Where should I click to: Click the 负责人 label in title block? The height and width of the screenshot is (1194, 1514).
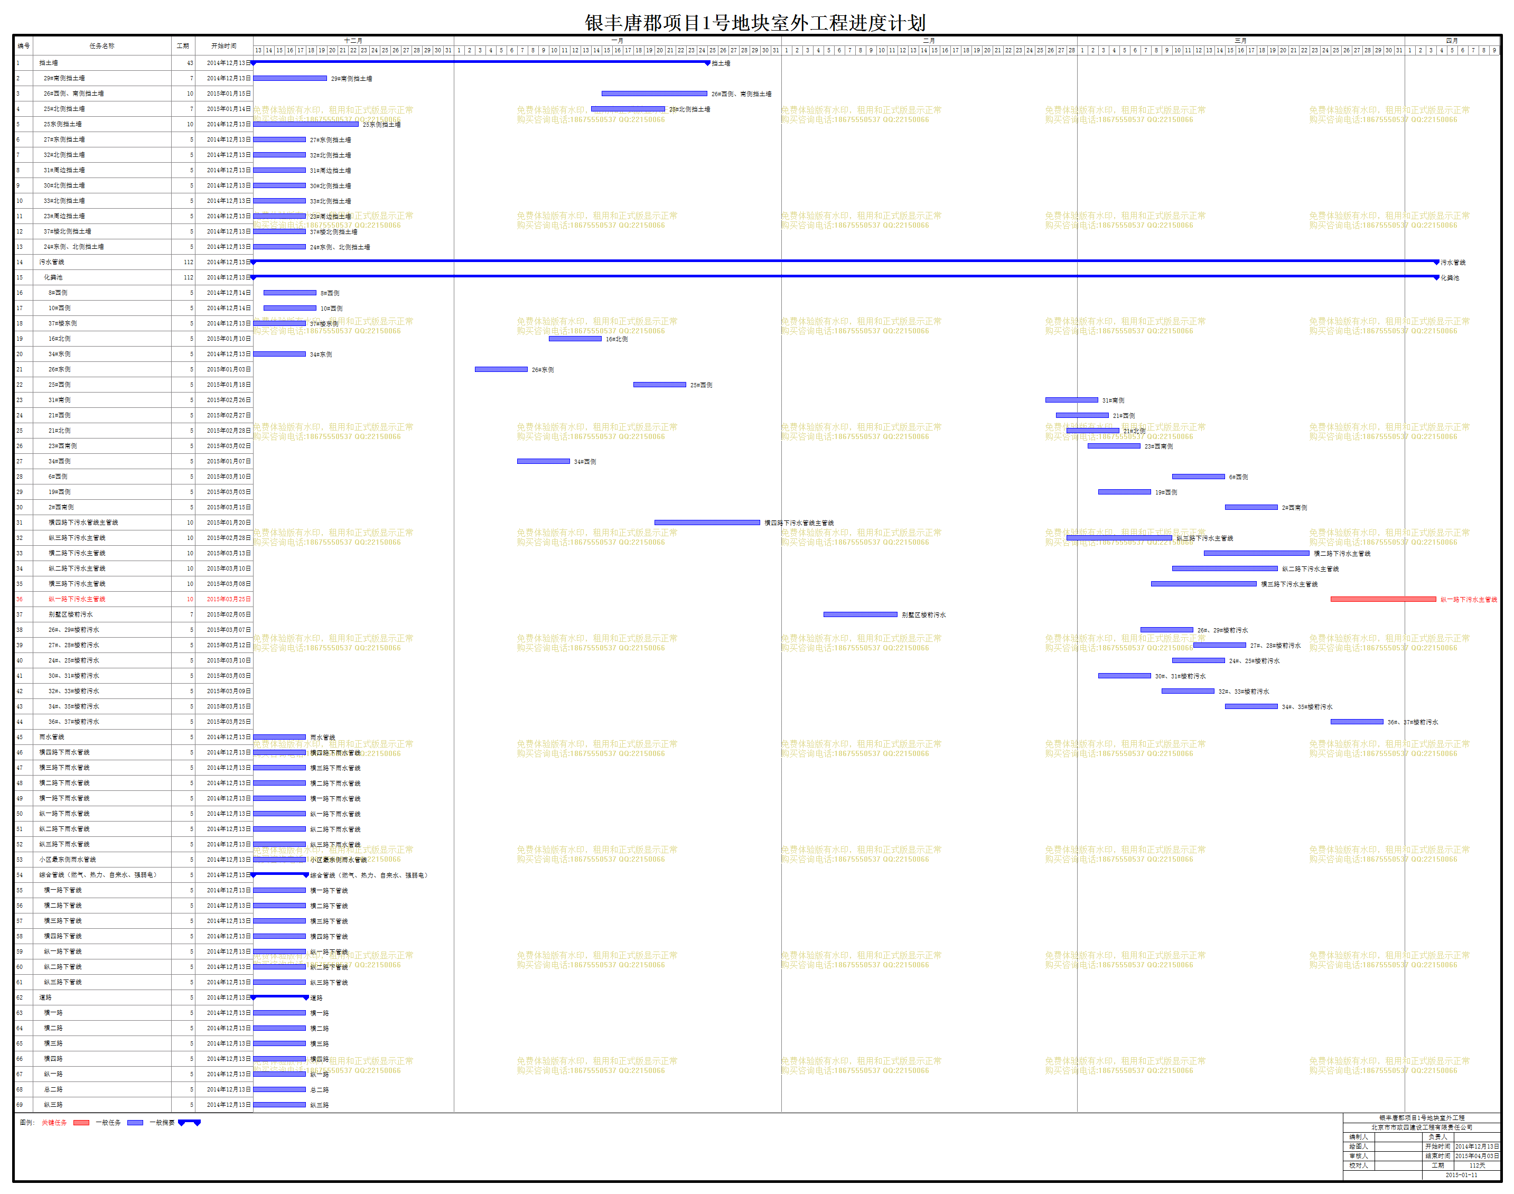pos(1438,1137)
